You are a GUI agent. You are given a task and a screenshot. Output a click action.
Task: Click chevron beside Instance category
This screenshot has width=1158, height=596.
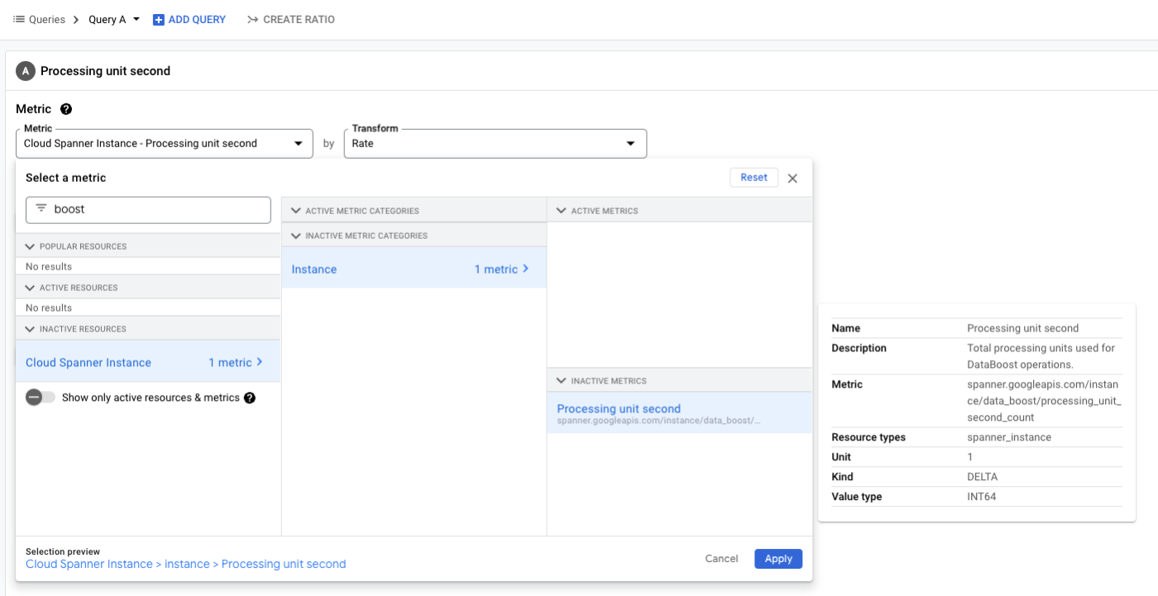525,269
